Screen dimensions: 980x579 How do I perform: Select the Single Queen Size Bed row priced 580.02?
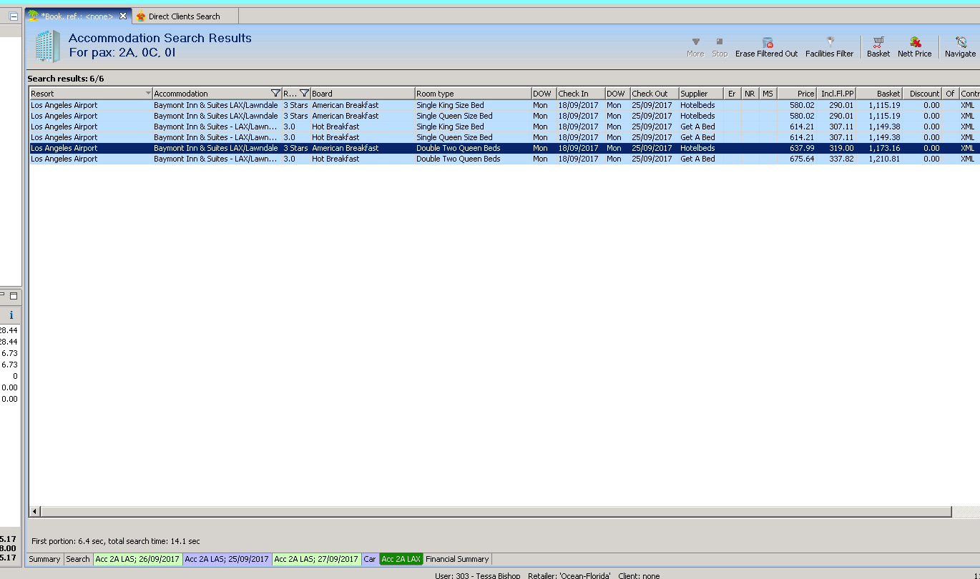[x=504, y=116]
